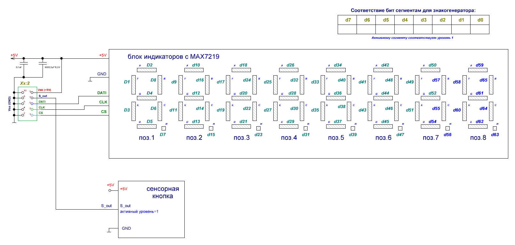Click decimal point square d63 in поз.8
The image size is (515, 245).
pyautogui.click(x=495, y=128)
